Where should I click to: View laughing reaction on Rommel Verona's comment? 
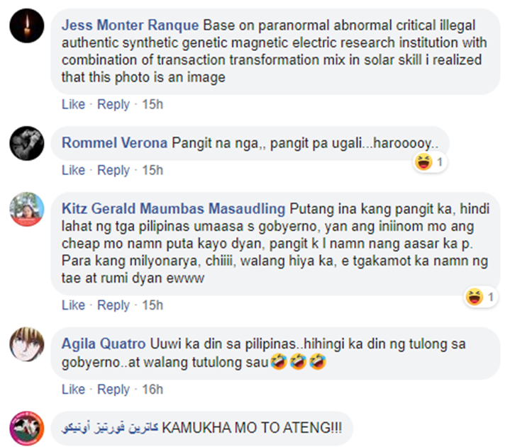(431, 162)
